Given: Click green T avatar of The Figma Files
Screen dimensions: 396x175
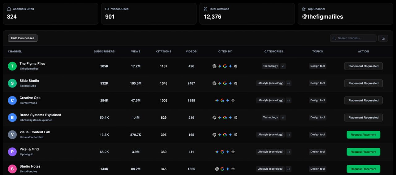Looking at the screenshot, I should click(x=12, y=66).
